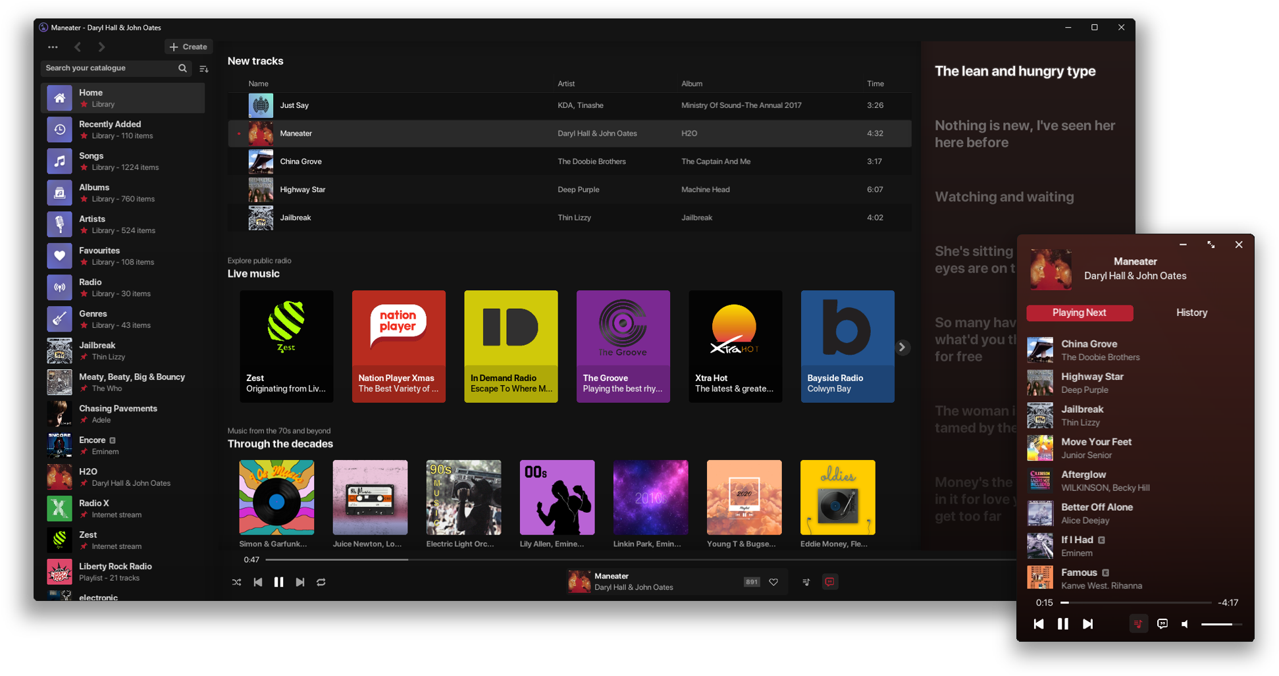The height and width of the screenshot is (676, 1279).
Task: Open the Bayside Radio station
Action: [848, 346]
